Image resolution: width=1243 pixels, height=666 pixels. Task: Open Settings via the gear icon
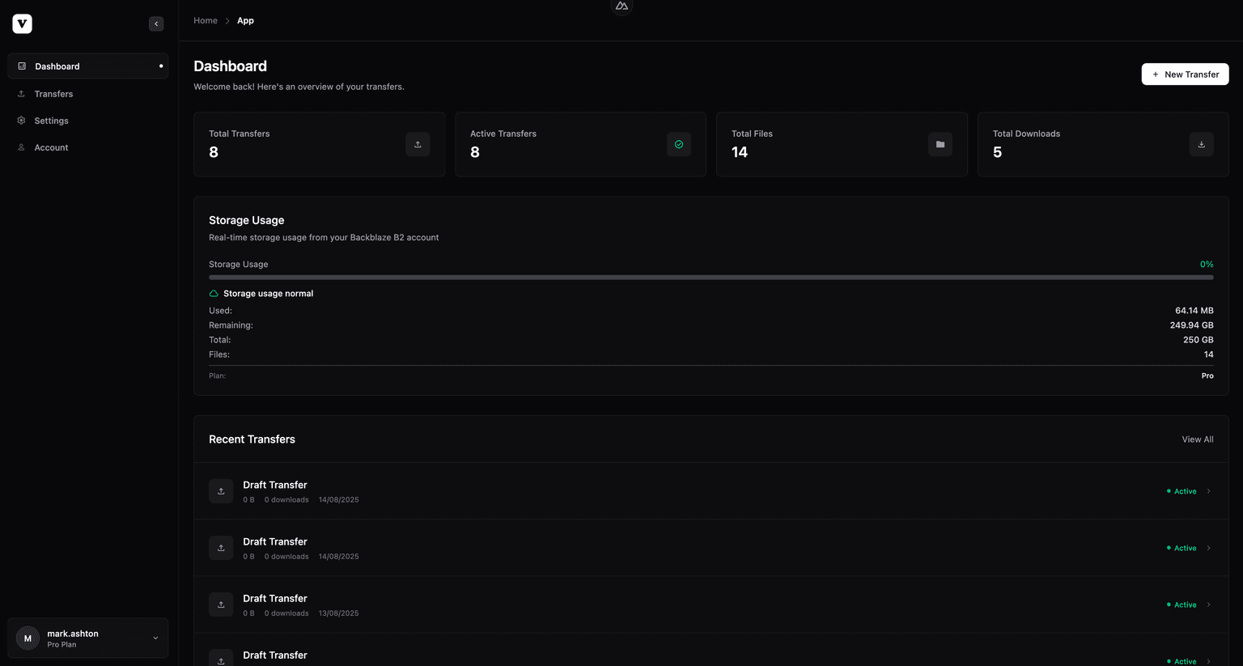[22, 120]
